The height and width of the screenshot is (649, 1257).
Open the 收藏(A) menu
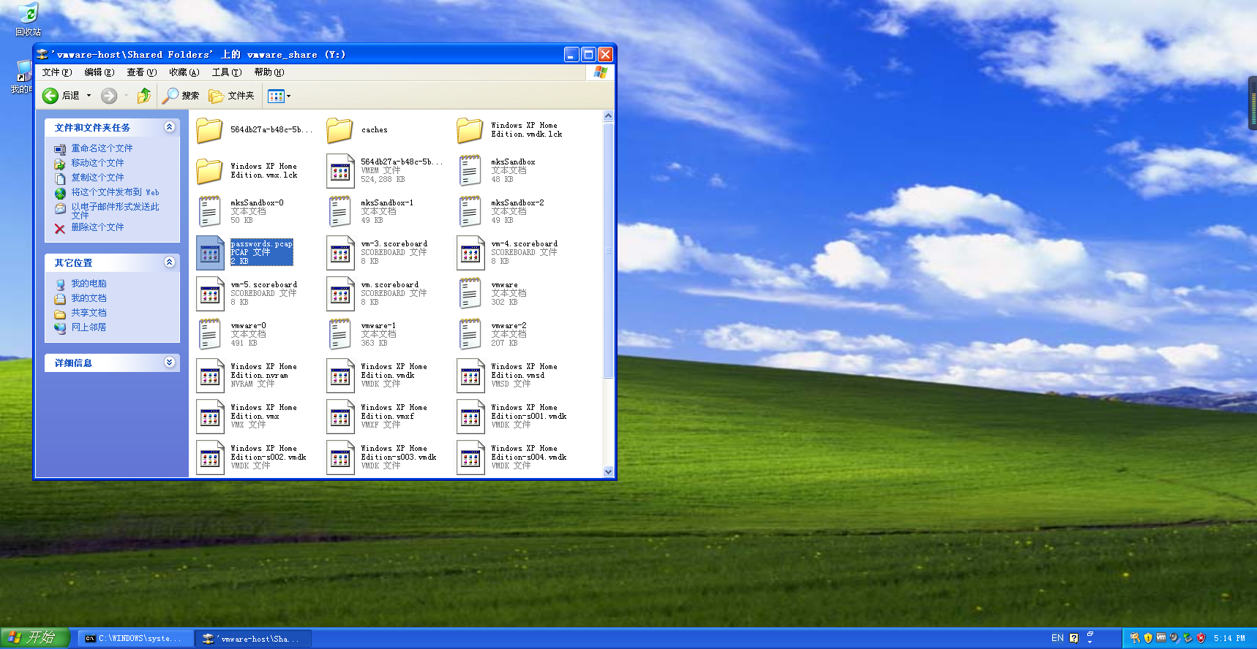tap(184, 72)
